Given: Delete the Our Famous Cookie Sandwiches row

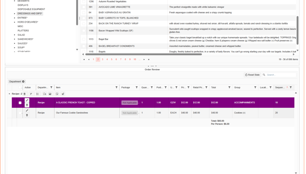Looking at the screenshot, I should (27, 115).
